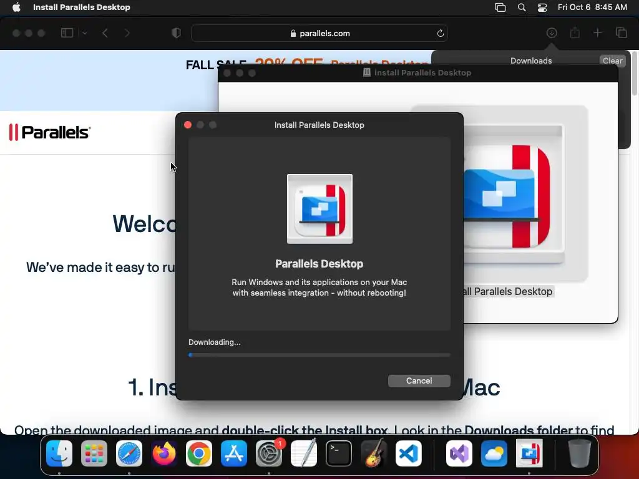Image resolution: width=639 pixels, height=479 pixels.
Task: Expand the Safari sidebar dropdown chevron
Action: tap(84, 33)
